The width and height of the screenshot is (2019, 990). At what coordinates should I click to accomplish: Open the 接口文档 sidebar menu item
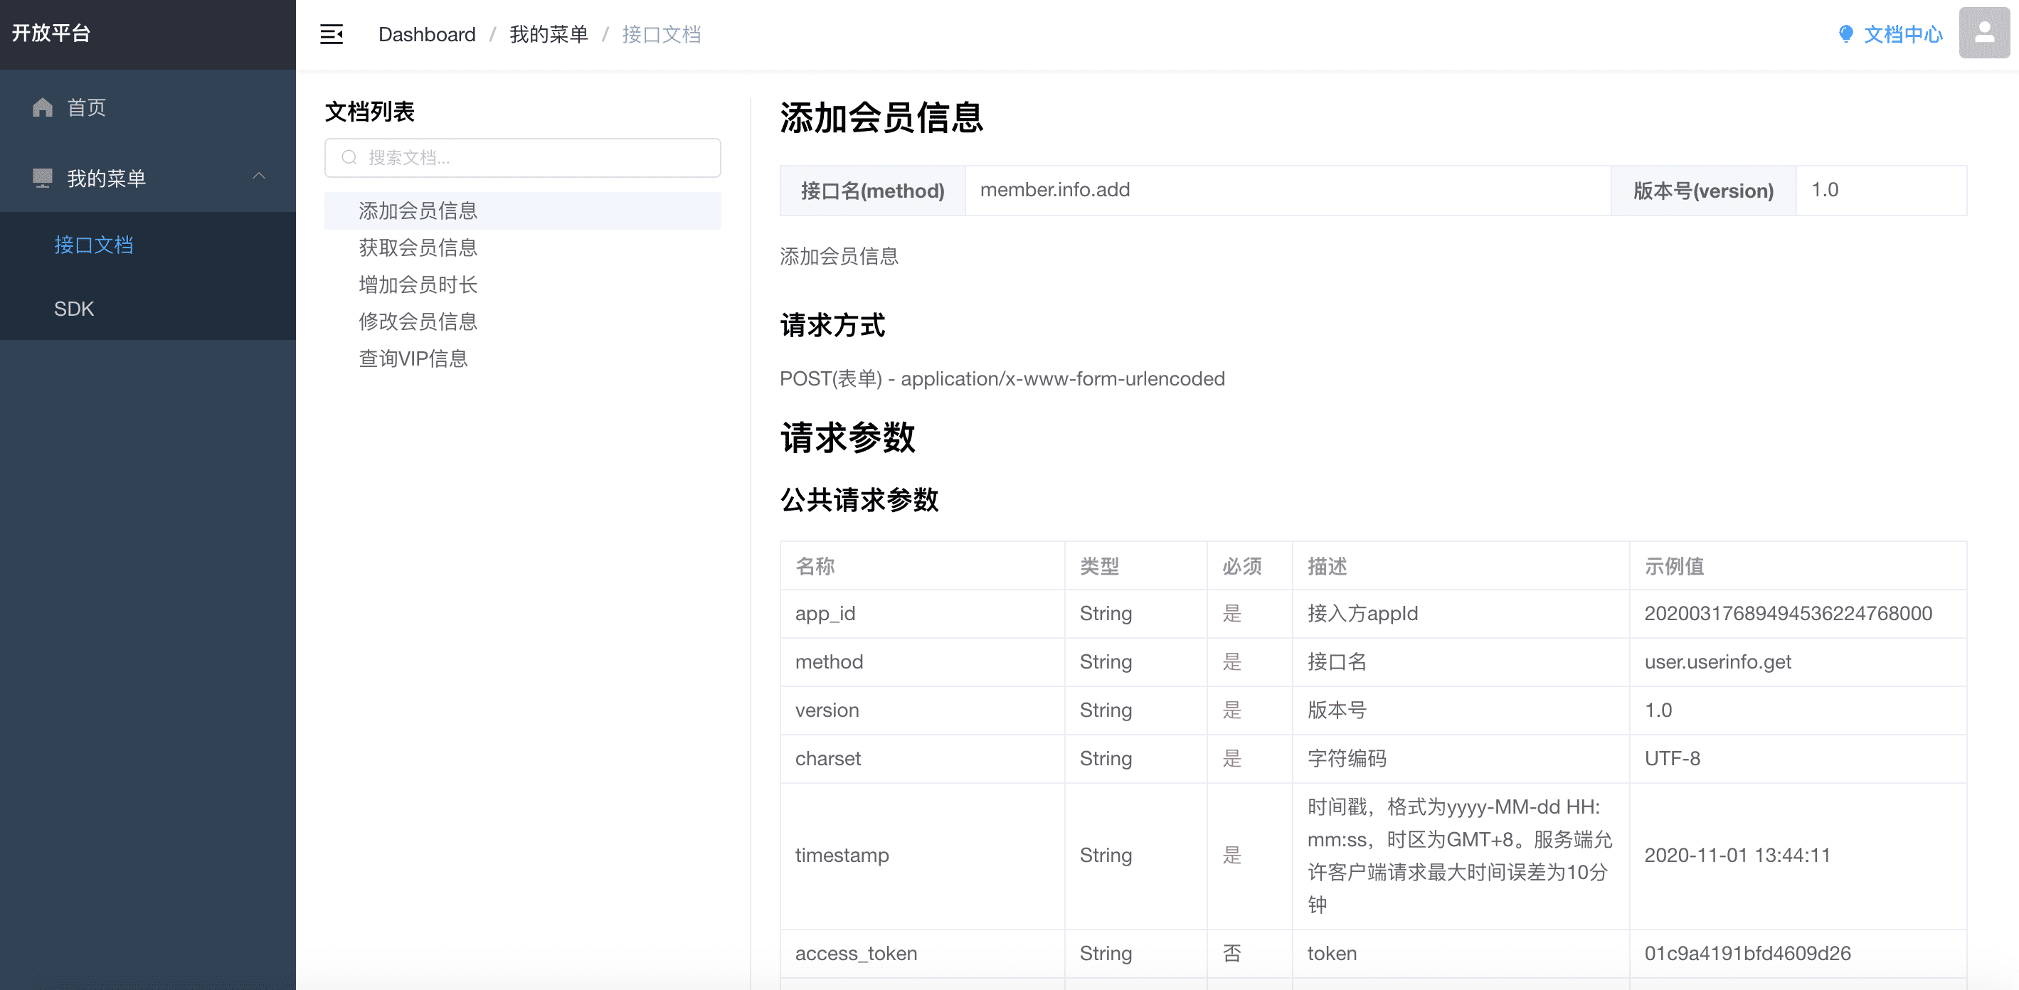93,245
